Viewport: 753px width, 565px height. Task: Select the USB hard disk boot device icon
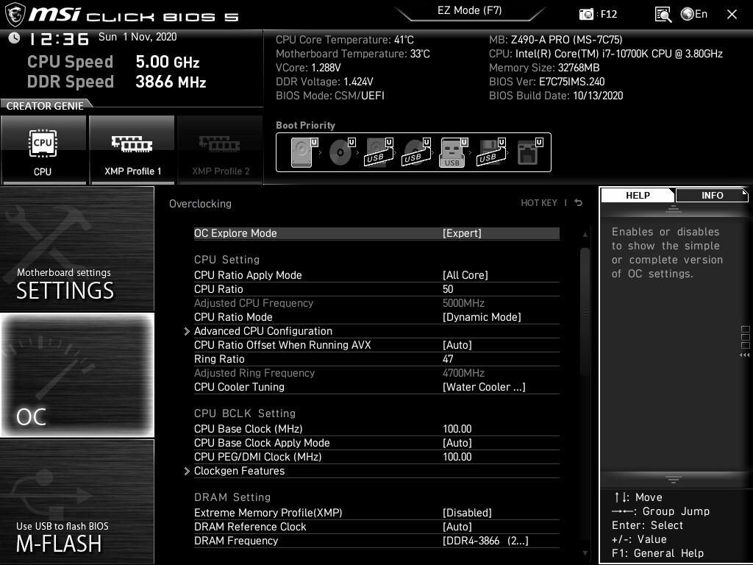coord(379,152)
